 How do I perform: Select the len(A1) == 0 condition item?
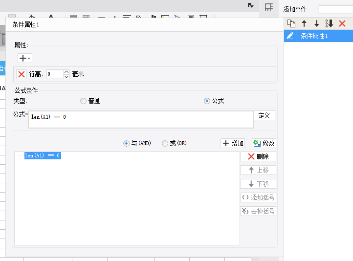pos(43,155)
